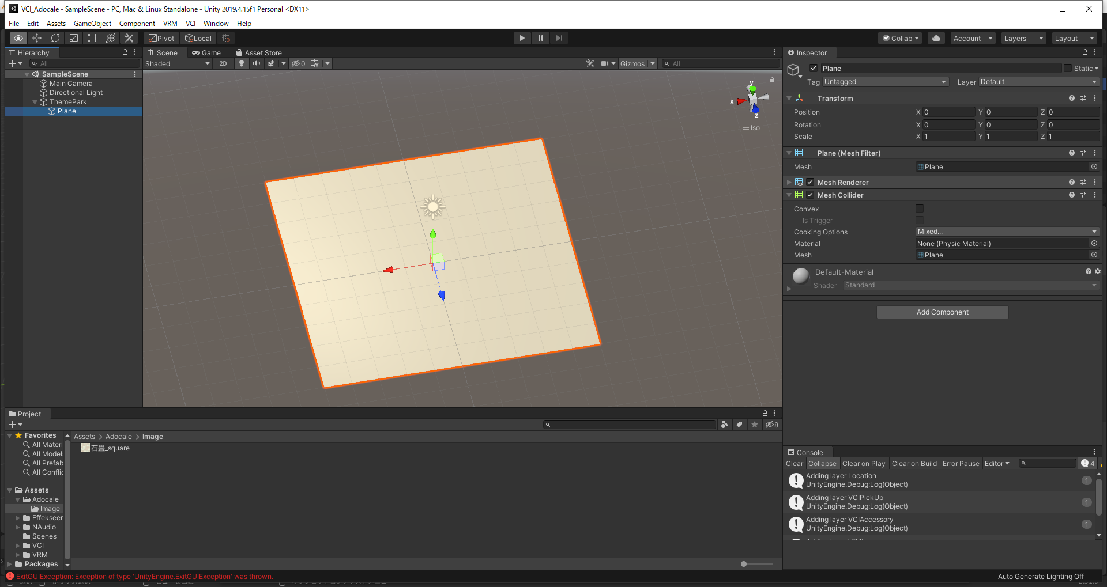This screenshot has height=587, width=1107.
Task: Toggle scene audio icon
Action: point(257,63)
